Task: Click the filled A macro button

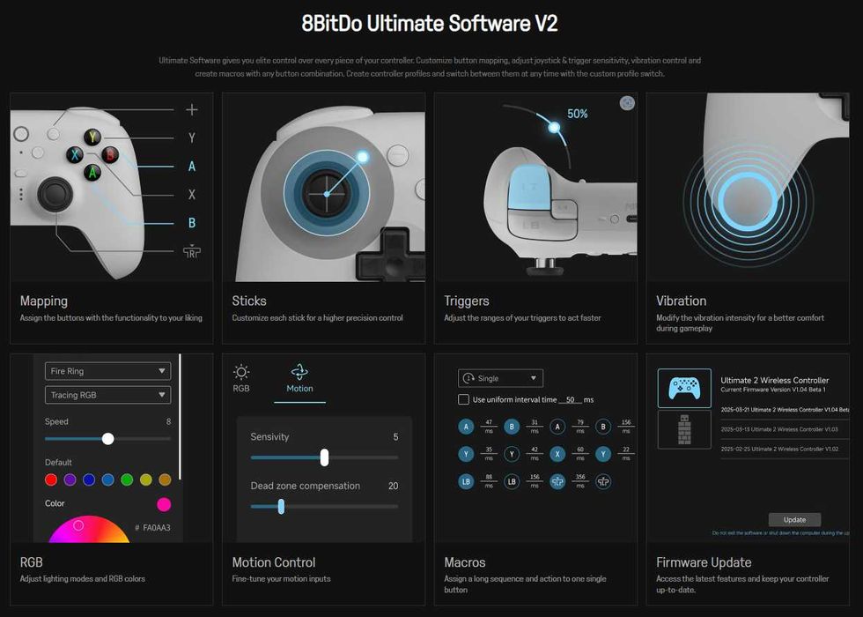Action: pyautogui.click(x=466, y=427)
